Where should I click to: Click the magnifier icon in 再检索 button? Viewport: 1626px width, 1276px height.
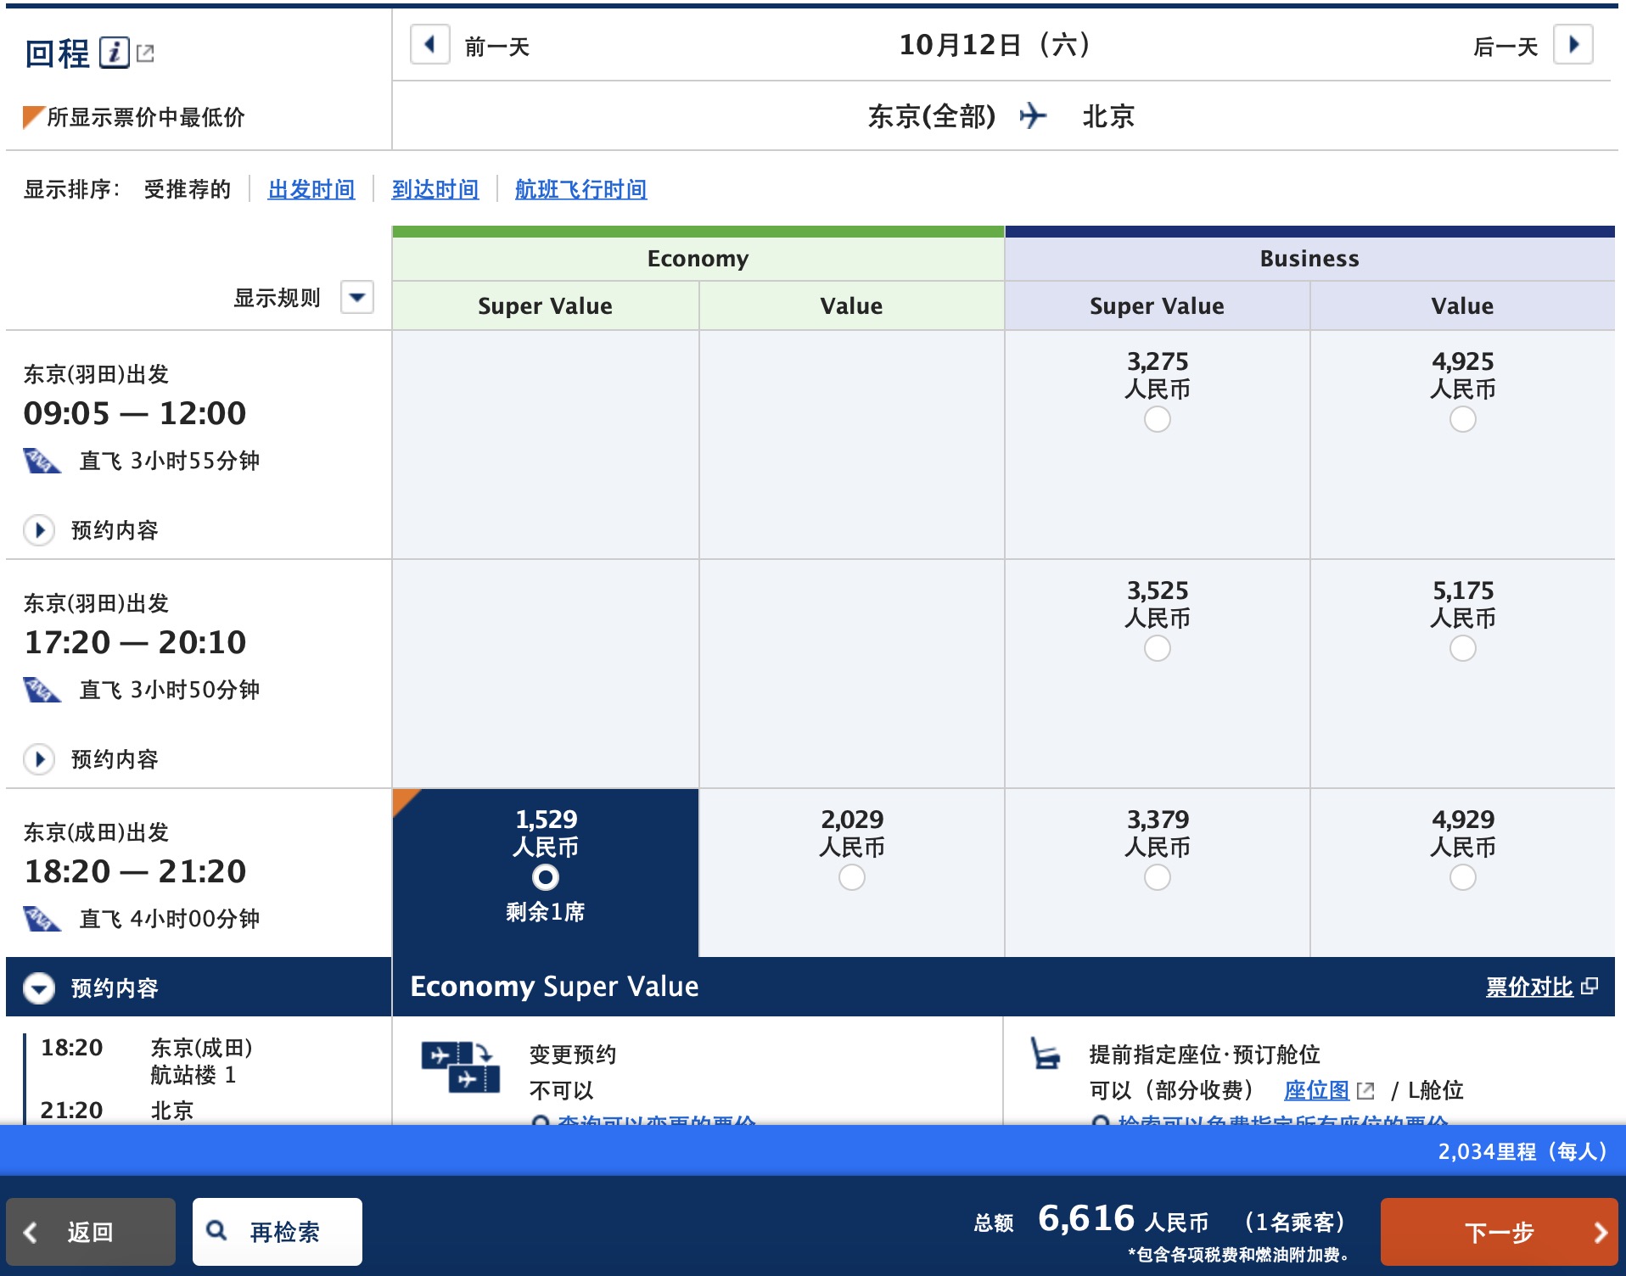tap(217, 1230)
